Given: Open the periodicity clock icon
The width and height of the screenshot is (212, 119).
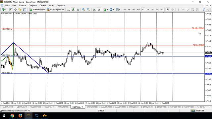Looking at the screenshot, I should 111,10.
